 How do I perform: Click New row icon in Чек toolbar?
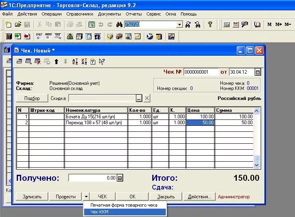[19, 61]
